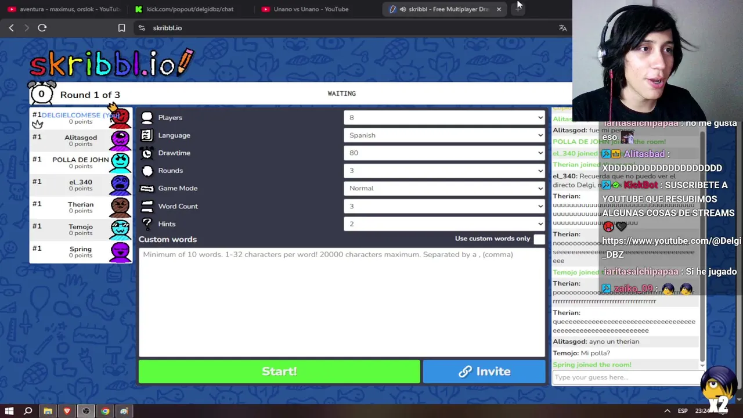Click the bookmark icon in toolbar
This screenshot has width=743, height=418.
pyautogui.click(x=121, y=28)
